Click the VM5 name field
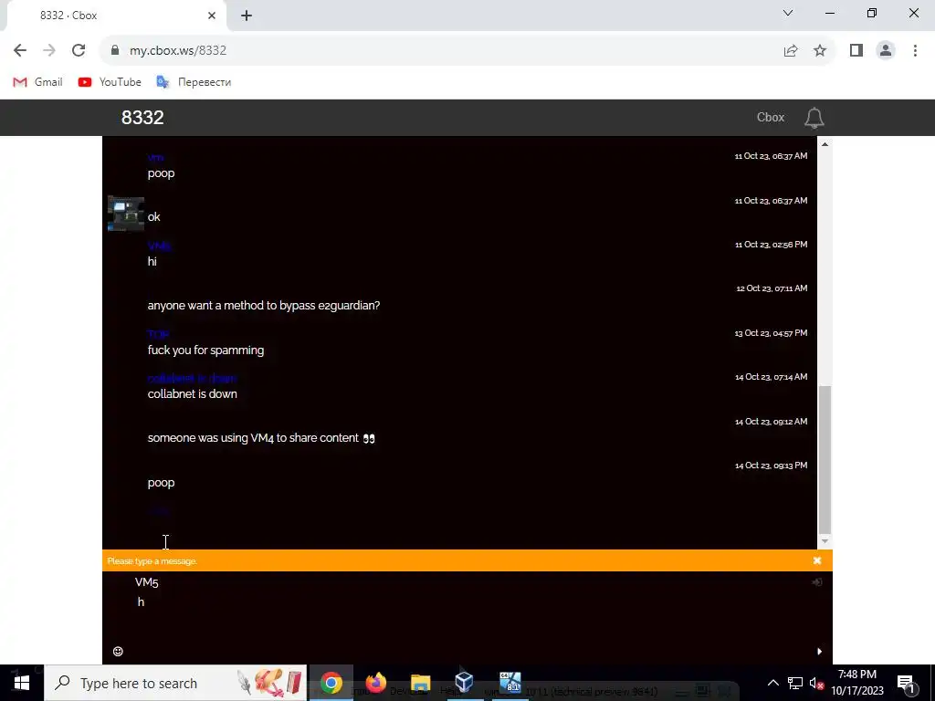 (465, 582)
